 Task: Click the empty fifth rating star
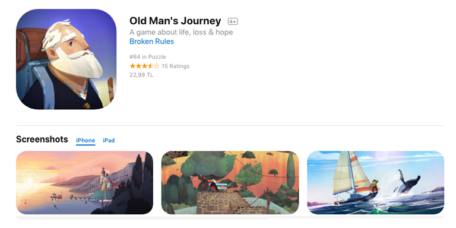[157, 66]
